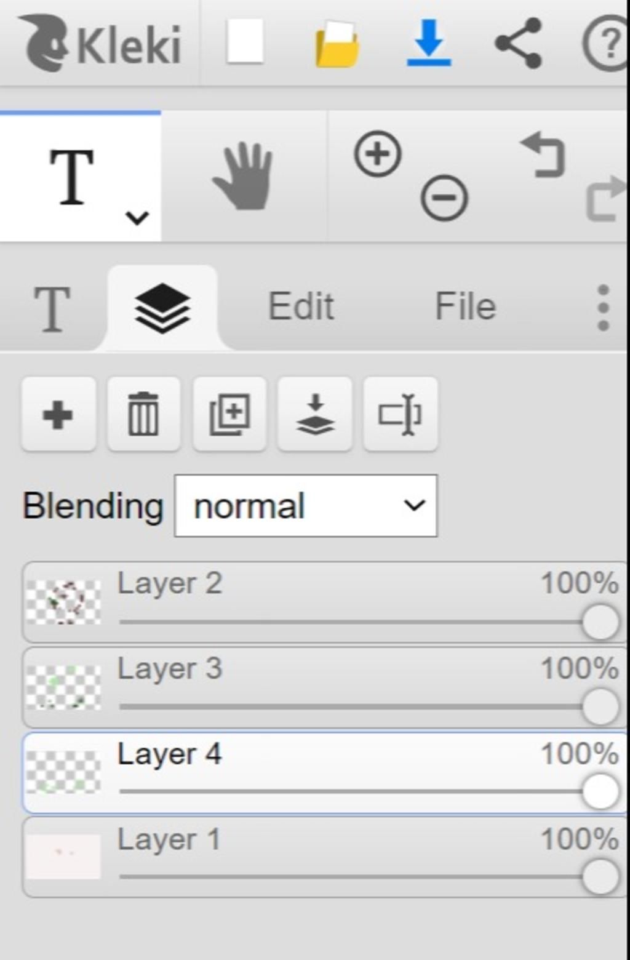
Task: Duplicate the current layer
Action: pyautogui.click(x=229, y=414)
